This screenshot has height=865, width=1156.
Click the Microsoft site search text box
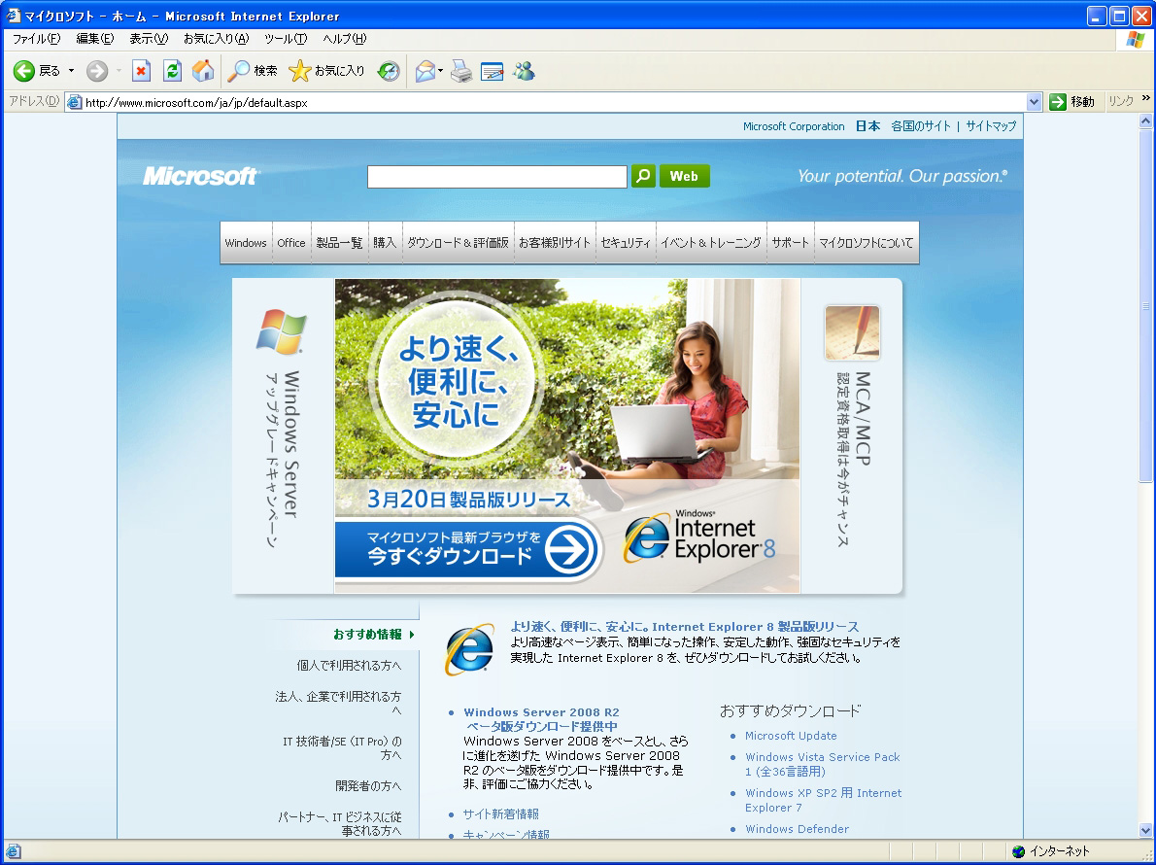pos(497,176)
